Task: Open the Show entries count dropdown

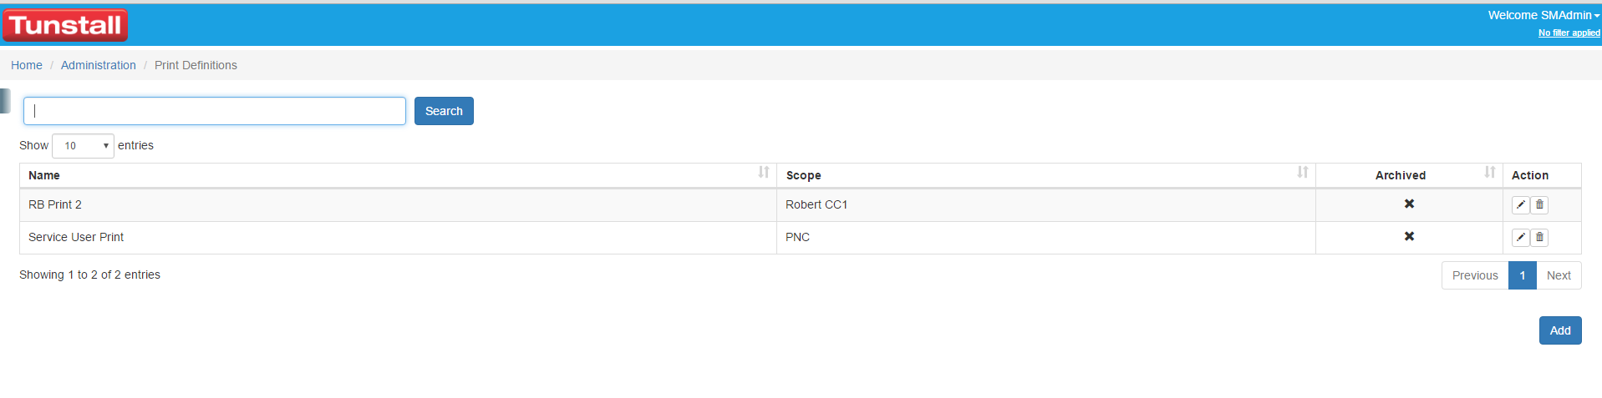Action: (83, 146)
